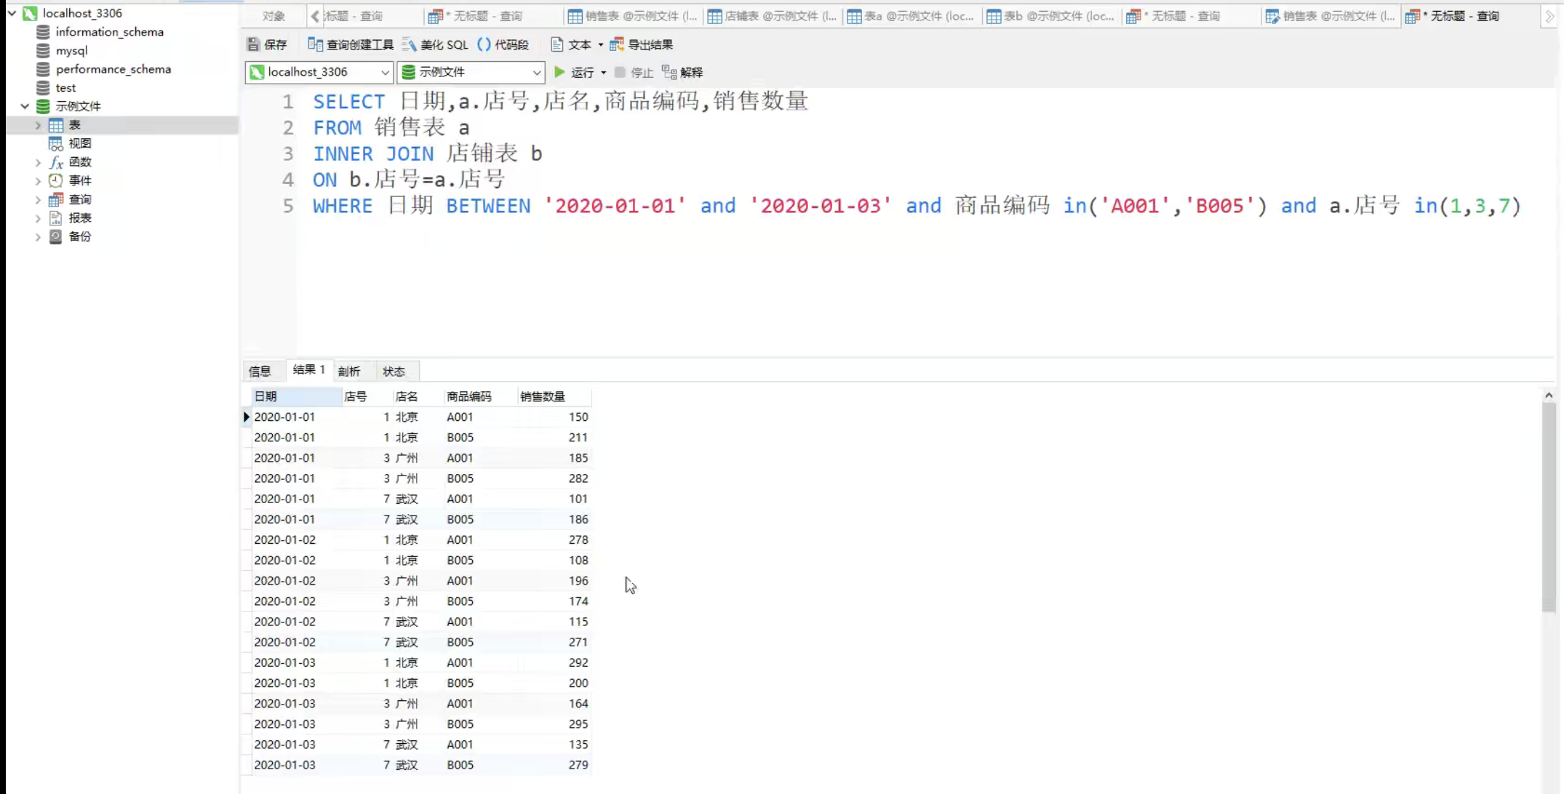
Task: Click the Reports (报表) document icon
Action: (56, 217)
